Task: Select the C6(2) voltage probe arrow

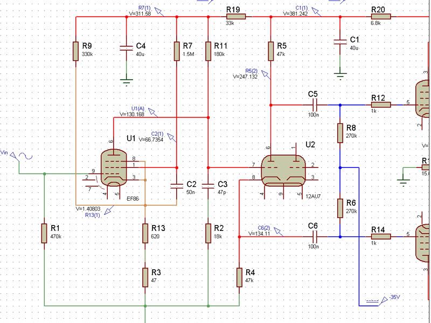Action: click(x=281, y=230)
